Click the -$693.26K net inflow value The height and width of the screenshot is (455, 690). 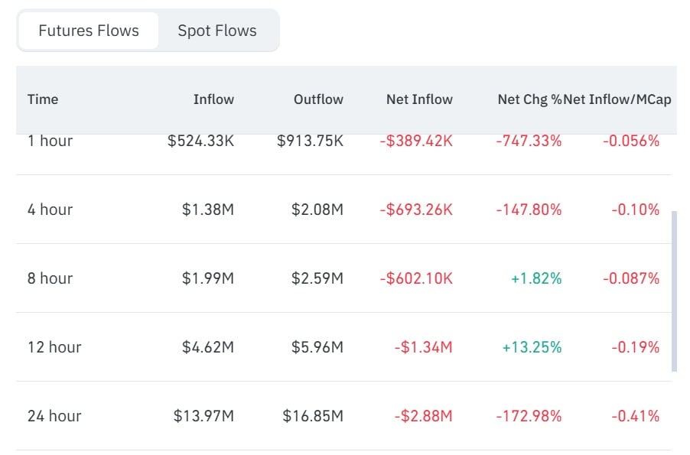[416, 210]
